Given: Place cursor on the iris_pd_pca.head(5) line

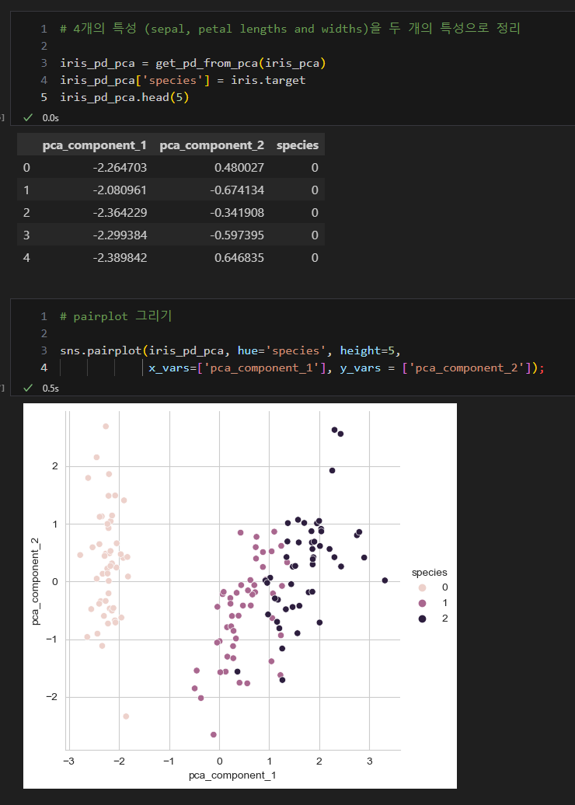Looking at the screenshot, I should (125, 97).
